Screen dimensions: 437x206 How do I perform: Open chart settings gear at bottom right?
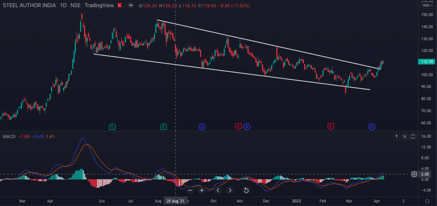pos(427,201)
